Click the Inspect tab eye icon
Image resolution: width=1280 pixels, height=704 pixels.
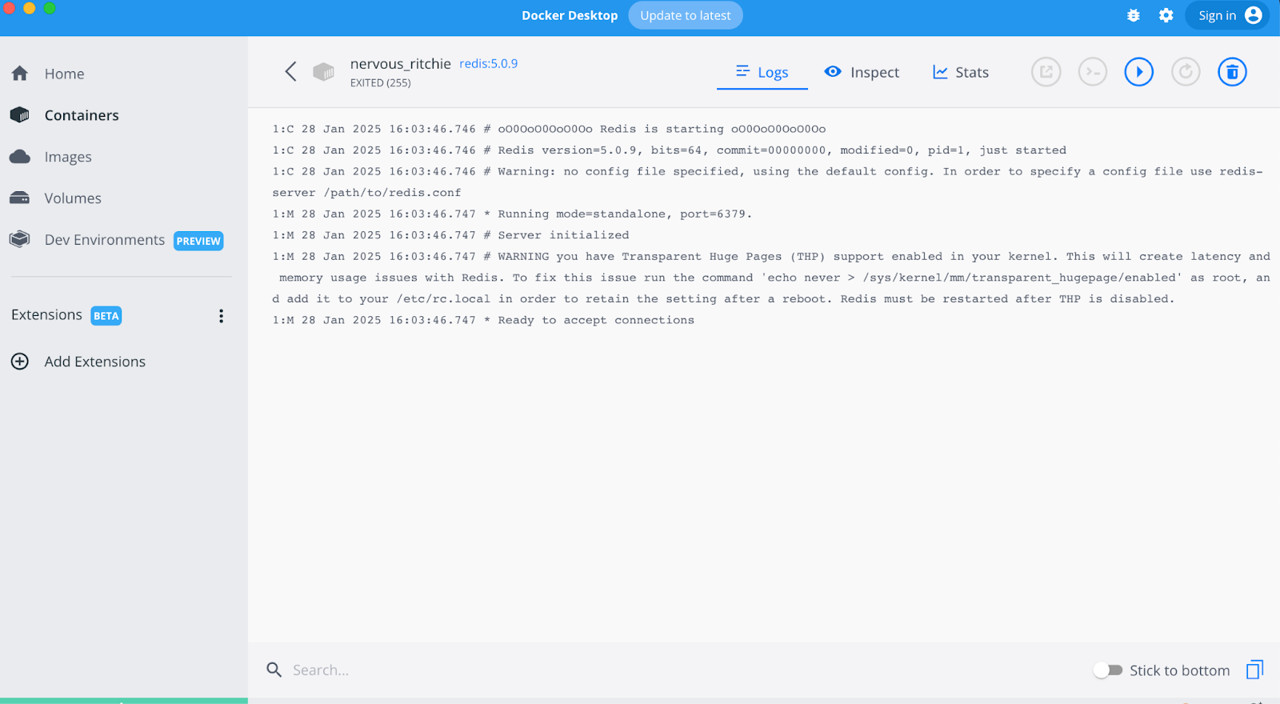[x=833, y=71]
